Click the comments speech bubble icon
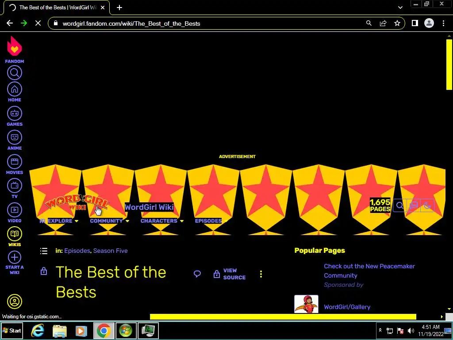This screenshot has width=453, height=340. coord(197,274)
